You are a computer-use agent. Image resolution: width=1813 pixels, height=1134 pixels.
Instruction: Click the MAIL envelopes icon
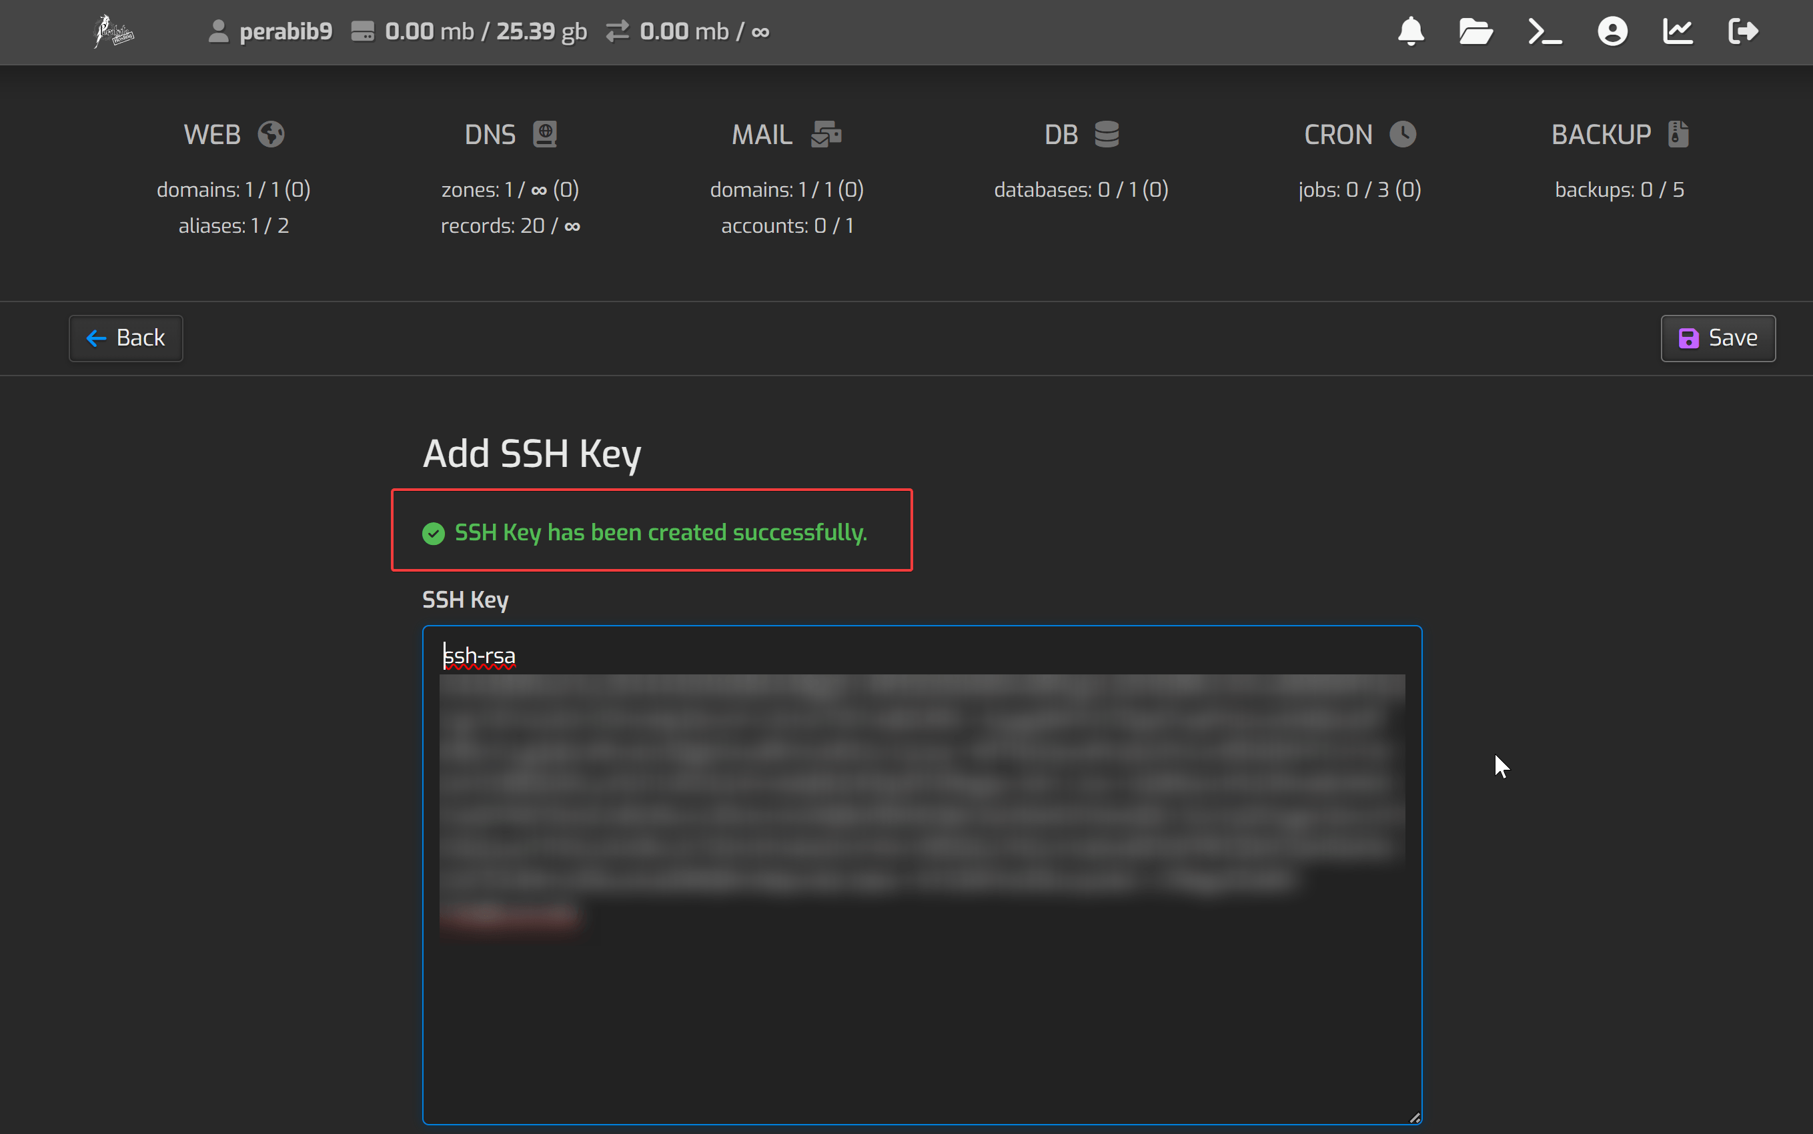826,134
